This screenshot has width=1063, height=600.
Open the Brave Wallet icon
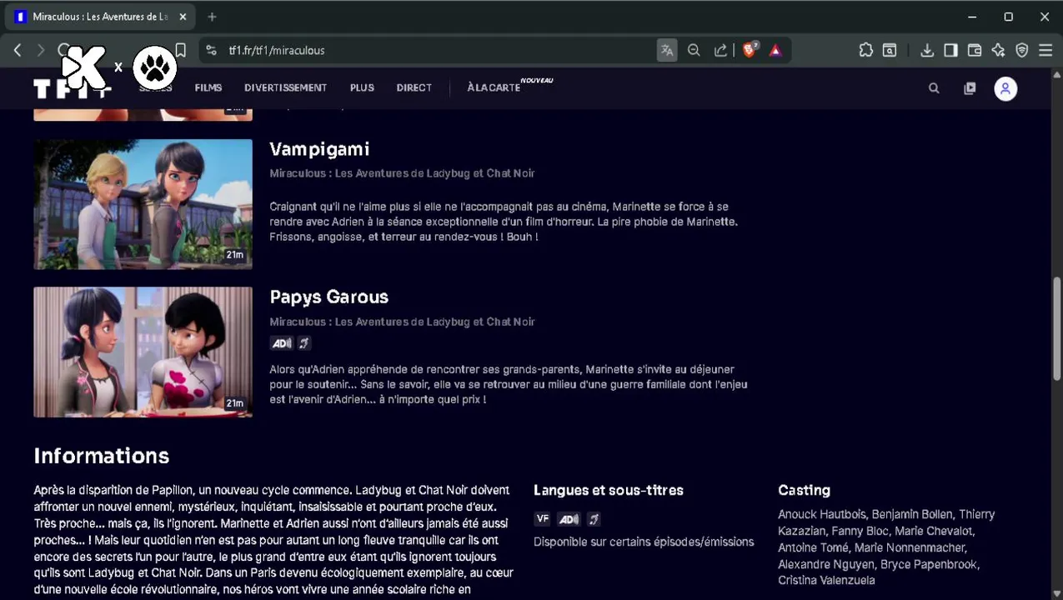(974, 50)
